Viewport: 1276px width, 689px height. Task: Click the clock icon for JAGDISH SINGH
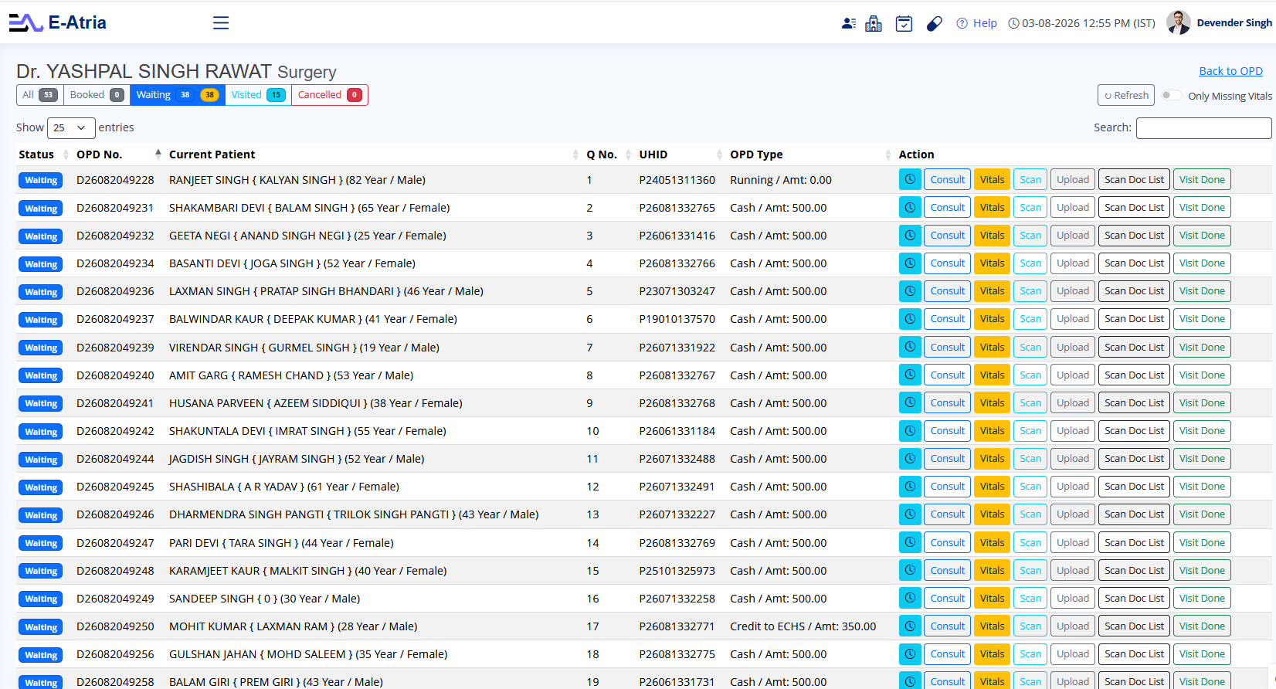tap(910, 459)
